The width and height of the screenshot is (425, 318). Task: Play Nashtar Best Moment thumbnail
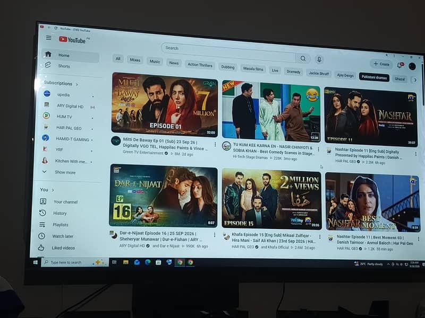click(x=372, y=202)
